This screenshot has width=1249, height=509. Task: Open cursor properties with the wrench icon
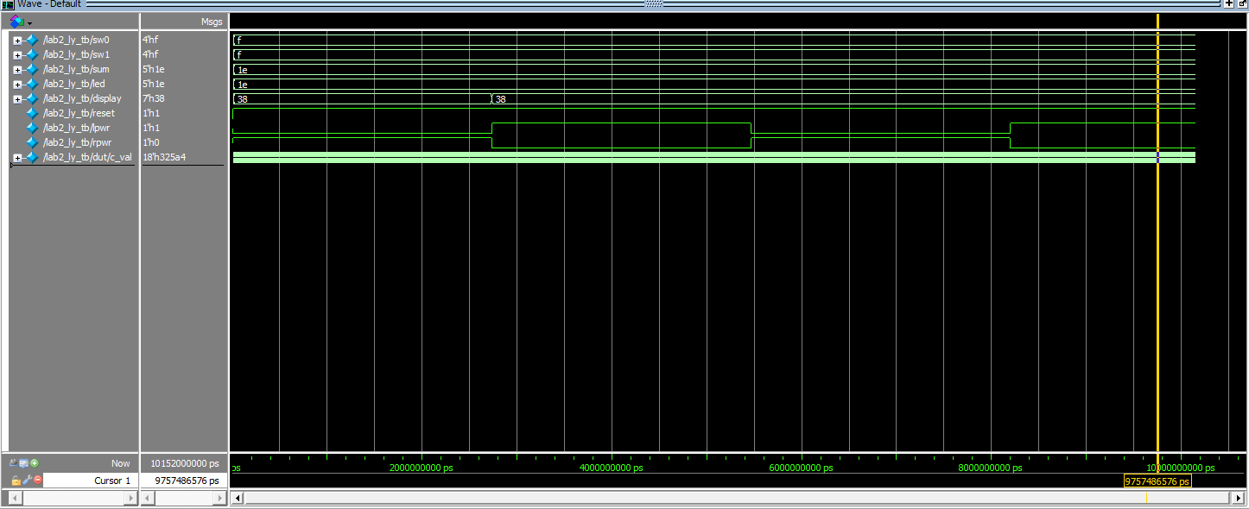tap(26, 480)
